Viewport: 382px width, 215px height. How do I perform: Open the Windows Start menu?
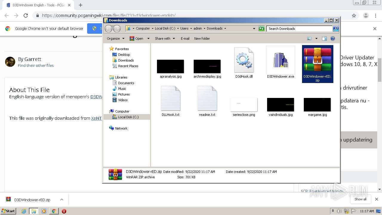pos(8,211)
